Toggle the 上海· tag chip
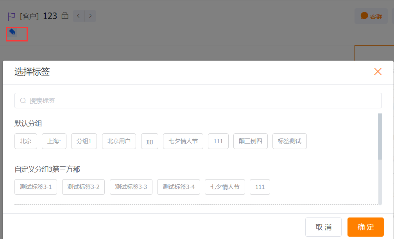394x239 pixels. [54, 141]
